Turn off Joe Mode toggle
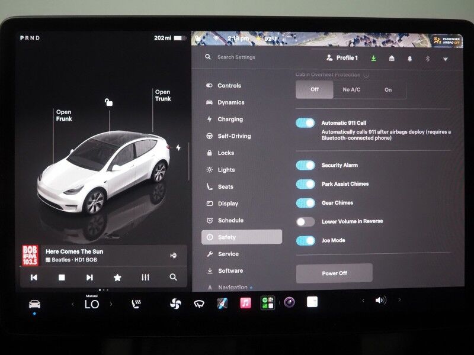 pyautogui.click(x=306, y=241)
